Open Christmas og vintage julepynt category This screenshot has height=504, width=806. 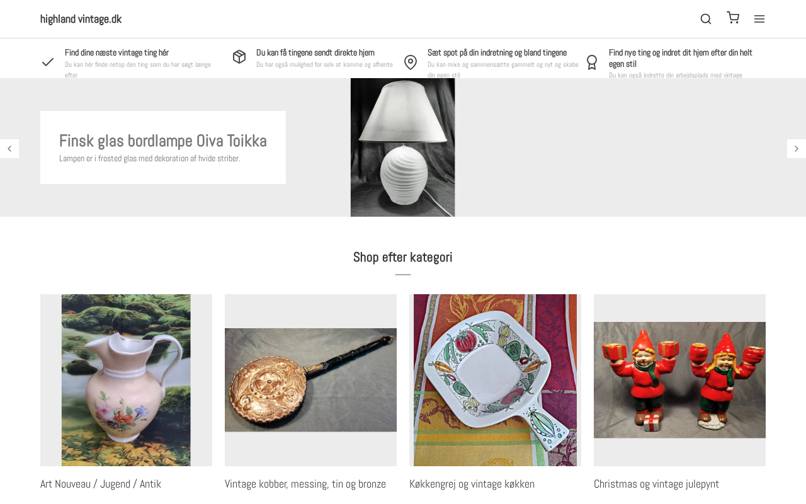pos(656,484)
